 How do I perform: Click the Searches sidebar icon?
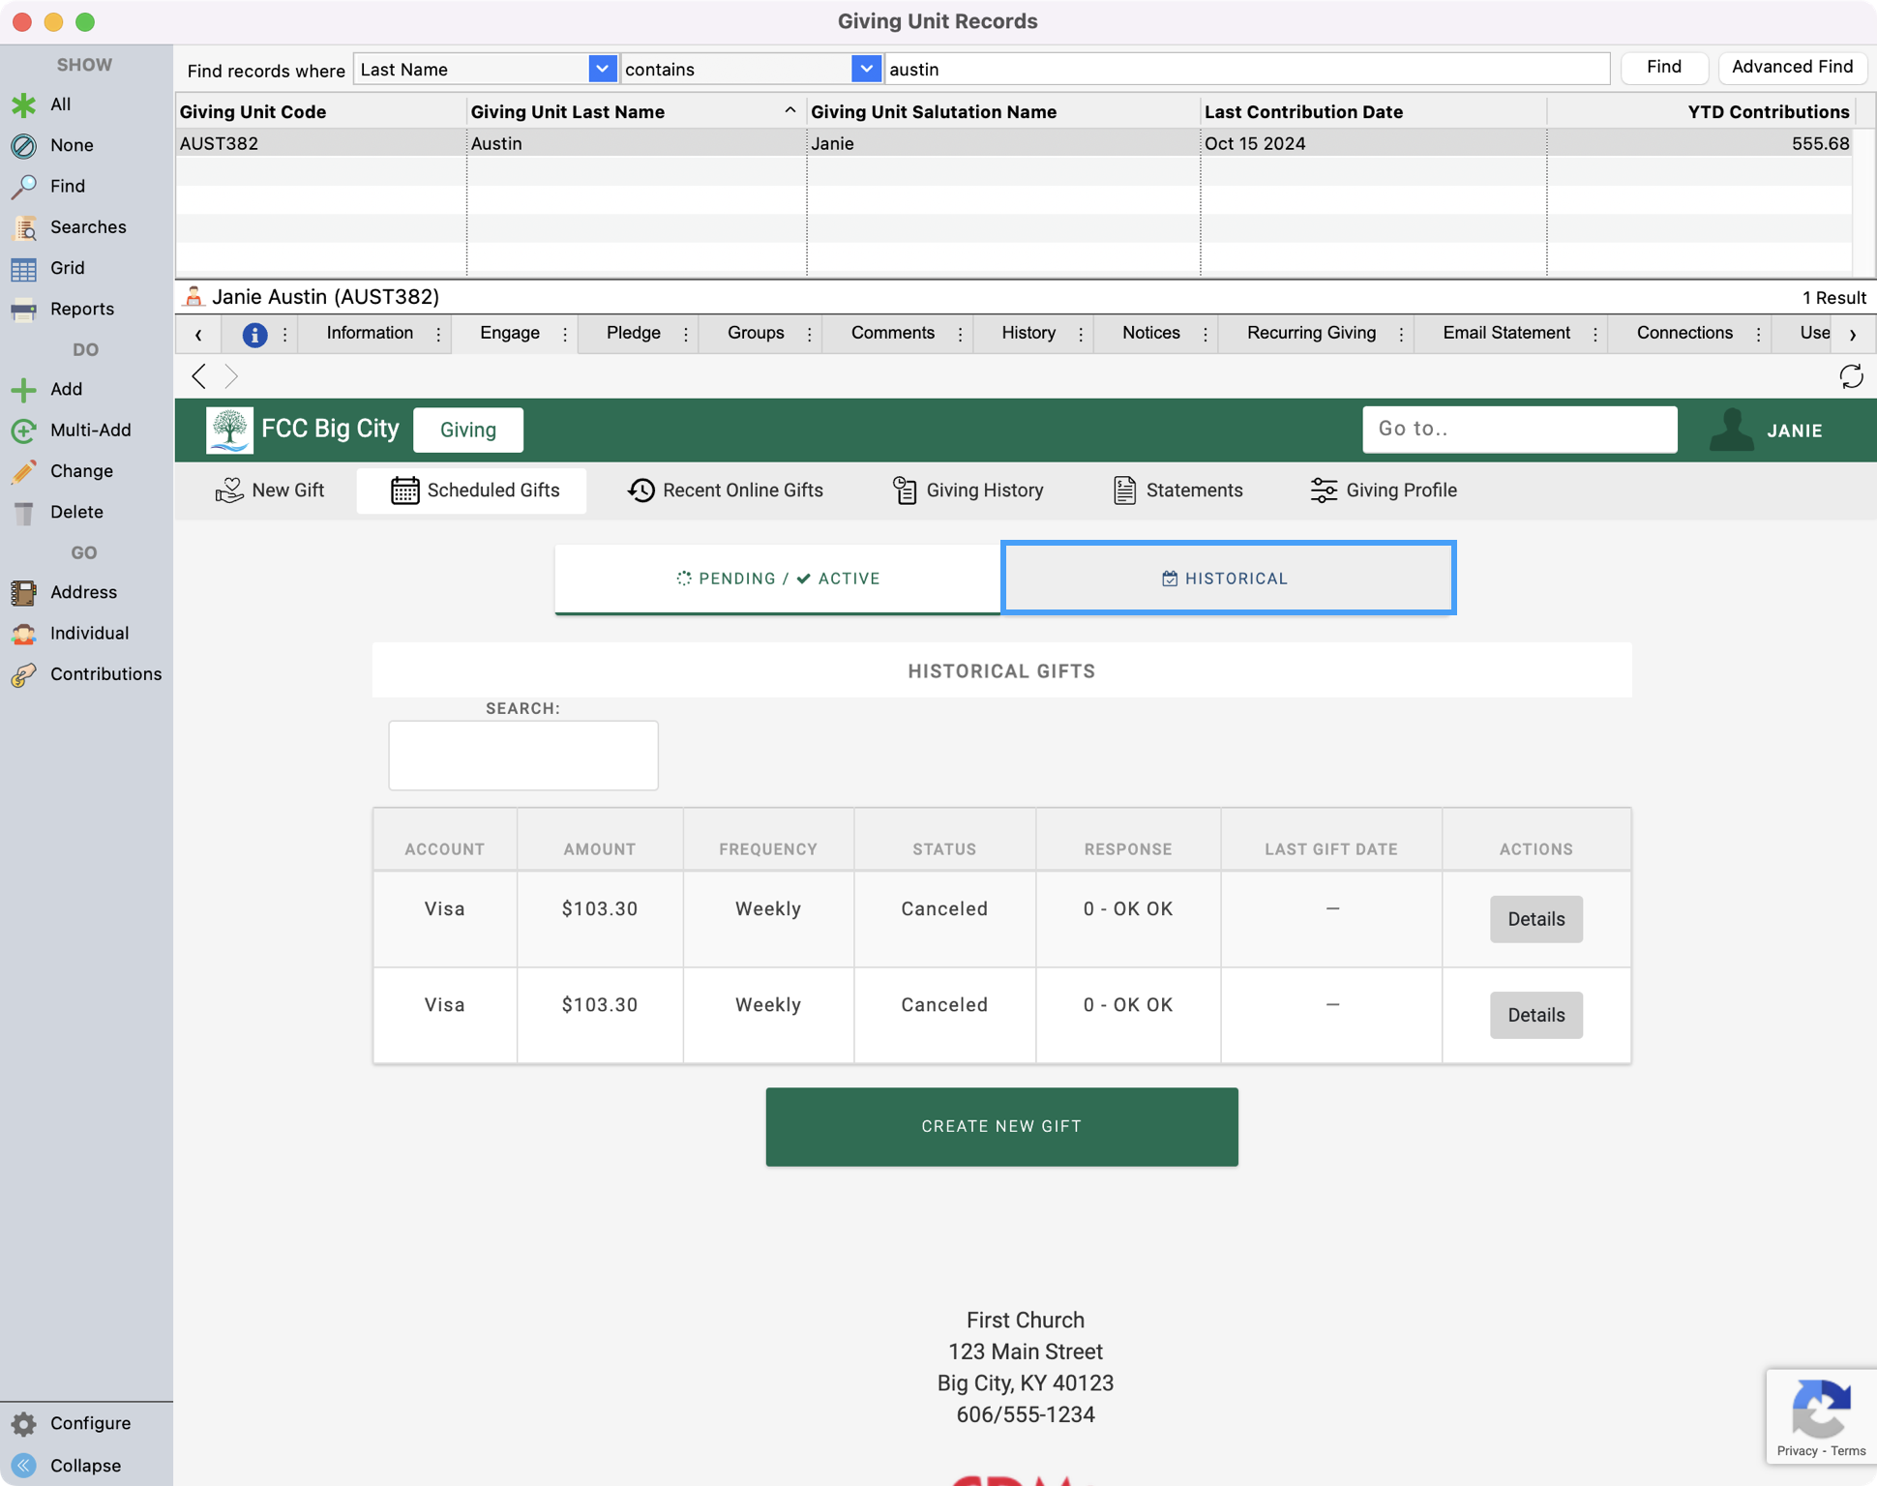pos(24,227)
